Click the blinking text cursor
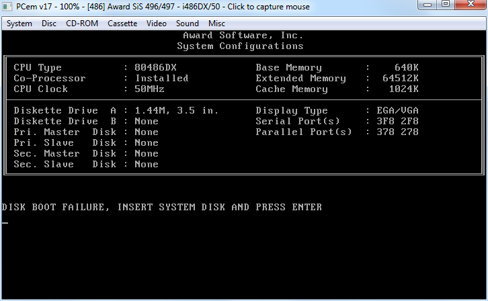488x301 pixels. [x=5, y=222]
